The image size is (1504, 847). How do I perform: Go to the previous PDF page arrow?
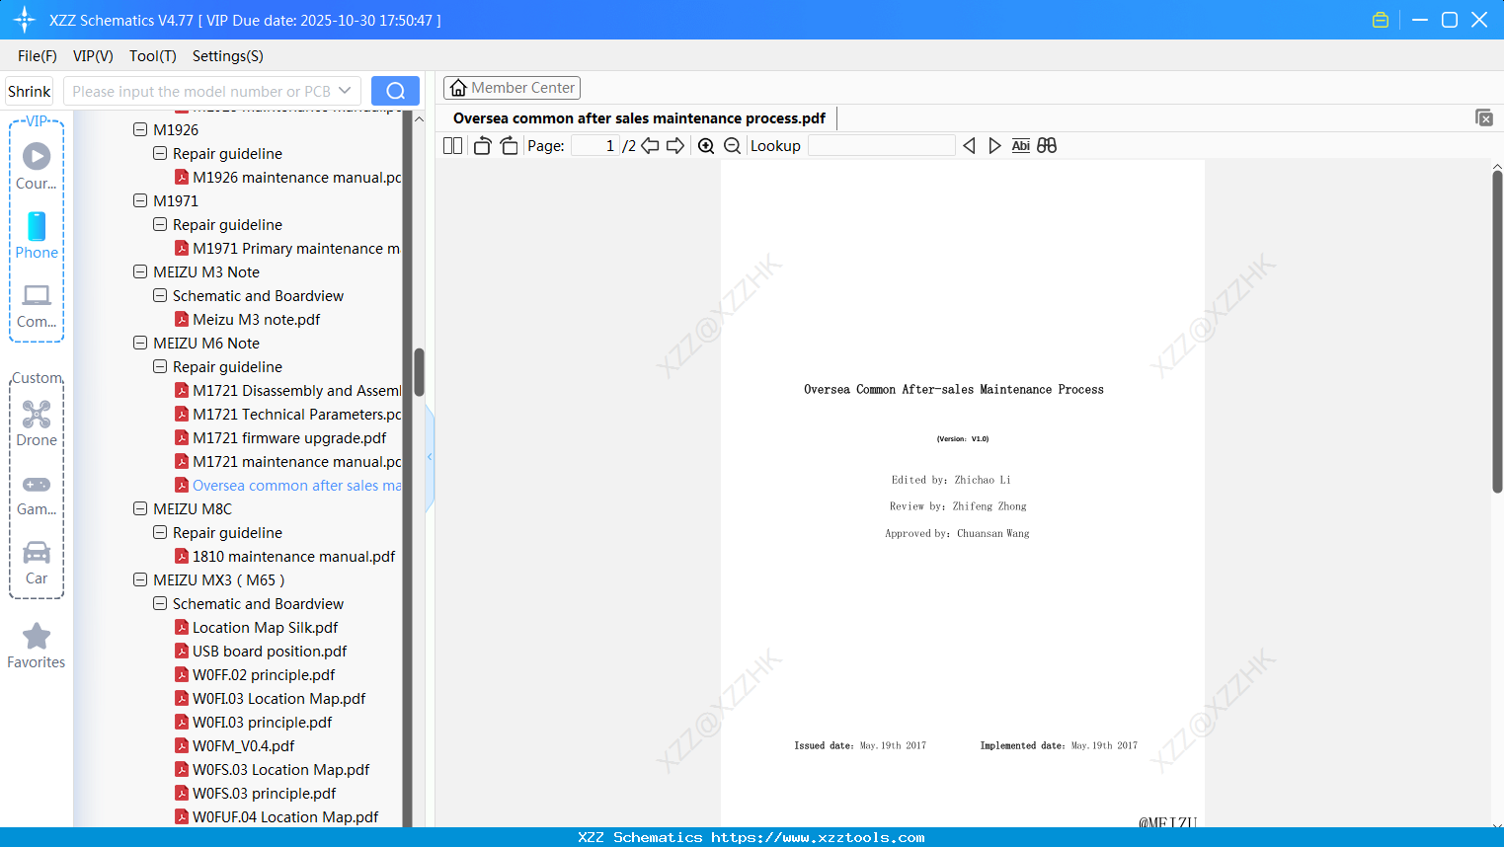point(650,146)
